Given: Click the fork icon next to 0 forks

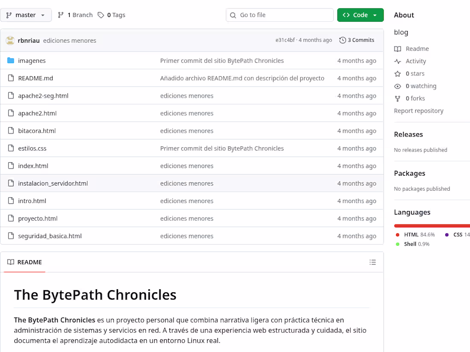Looking at the screenshot, I should 398,98.
